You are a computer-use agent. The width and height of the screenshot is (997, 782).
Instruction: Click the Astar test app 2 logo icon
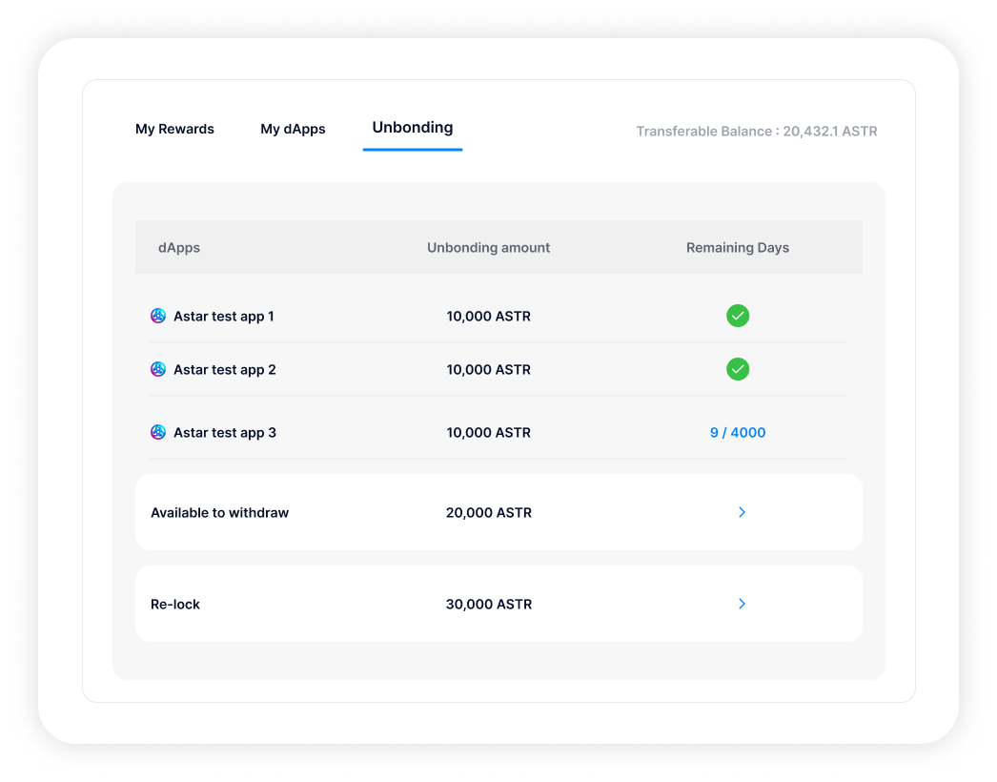click(158, 369)
